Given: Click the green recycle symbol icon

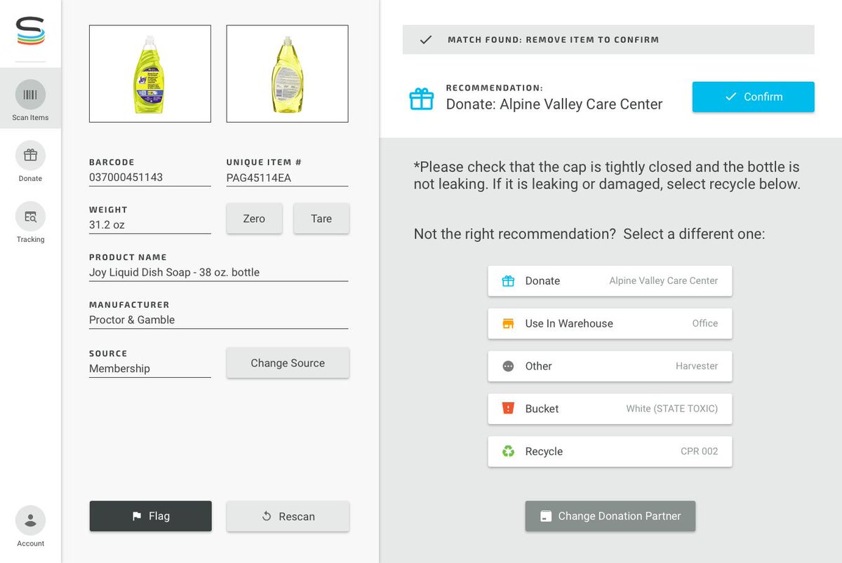Looking at the screenshot, I should pos(508,452).
